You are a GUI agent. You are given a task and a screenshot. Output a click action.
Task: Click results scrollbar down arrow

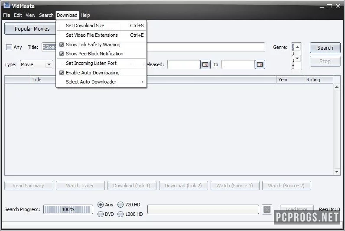pos(337,172)
